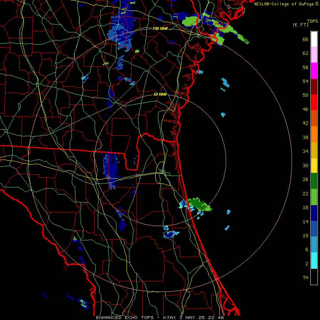This screenshot has height=320, width=320.
Task: Select the bright red legend swatch
Action: click(x=314, y=102)
